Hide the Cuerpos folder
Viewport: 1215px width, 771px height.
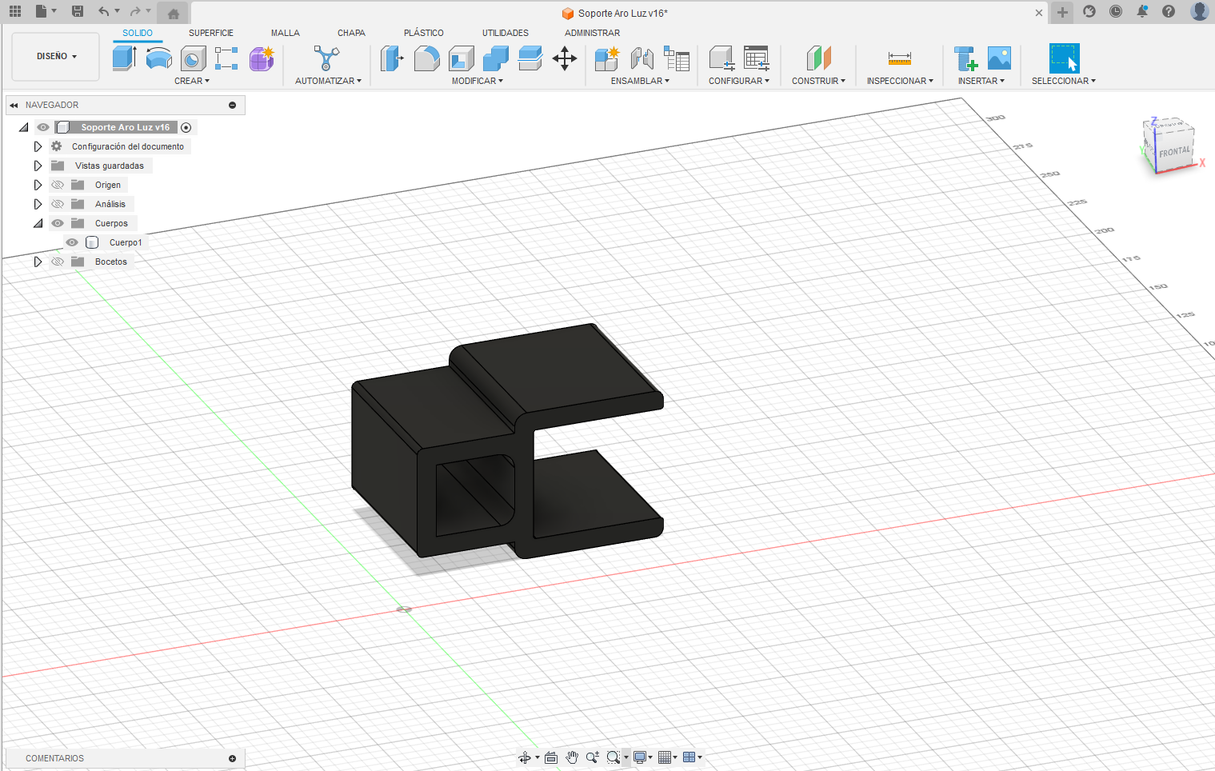point(58,223)
